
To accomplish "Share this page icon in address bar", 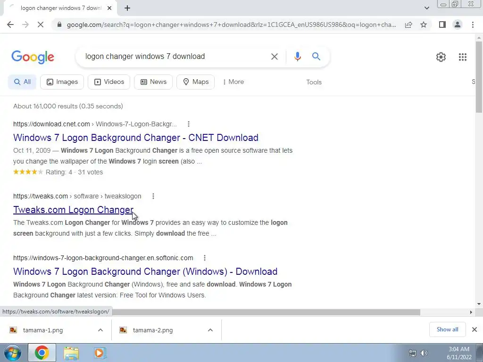I will 408,25.
